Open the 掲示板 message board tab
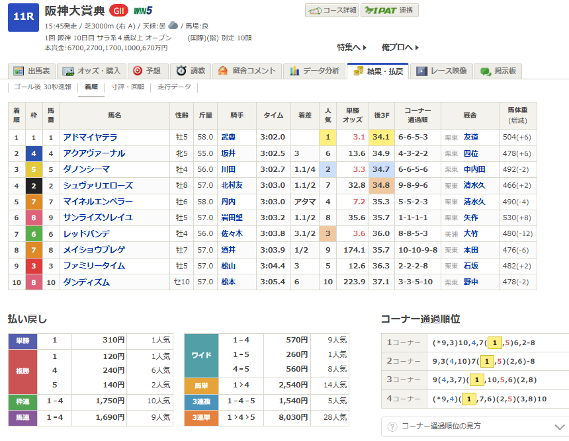This screenshot has width=569, height=441. [x=498, y=71]
